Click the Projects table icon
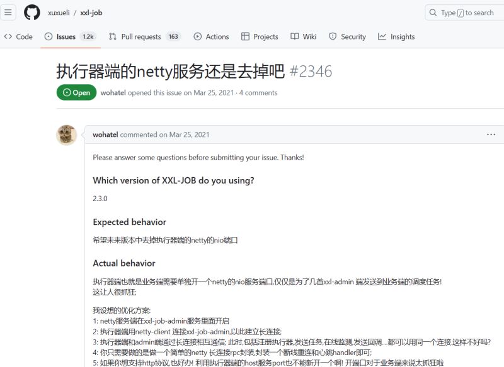Screen dimensions: 504x367 245,36
